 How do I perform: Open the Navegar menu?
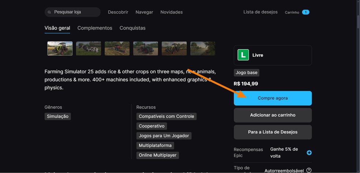pos(144,12)
